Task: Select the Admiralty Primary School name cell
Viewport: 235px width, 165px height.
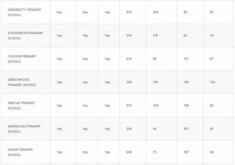Action: [x=26, y=12]
